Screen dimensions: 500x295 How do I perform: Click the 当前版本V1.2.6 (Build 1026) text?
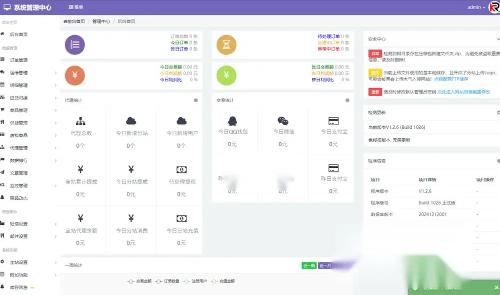click(x=396, y=127)
